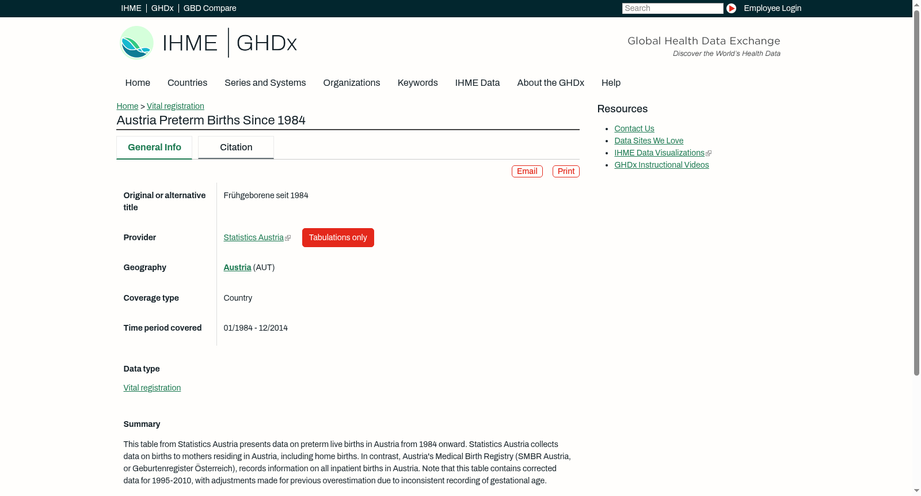Open Vital registration data type link
The image size is (921, 496).
click(152, 388)
